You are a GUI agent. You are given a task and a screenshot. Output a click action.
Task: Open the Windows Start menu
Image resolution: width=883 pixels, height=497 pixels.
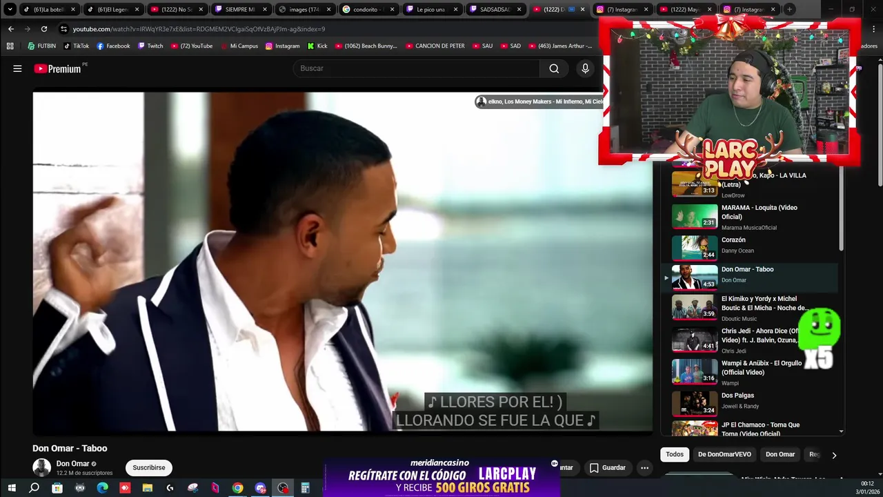point(12,488)
